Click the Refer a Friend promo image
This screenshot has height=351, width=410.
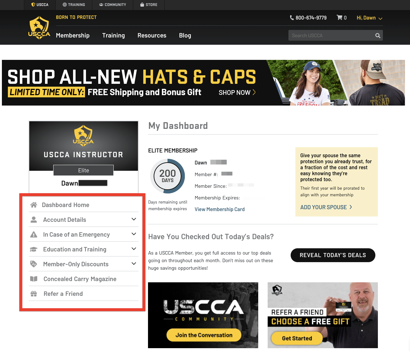click(x=323, y=315)
